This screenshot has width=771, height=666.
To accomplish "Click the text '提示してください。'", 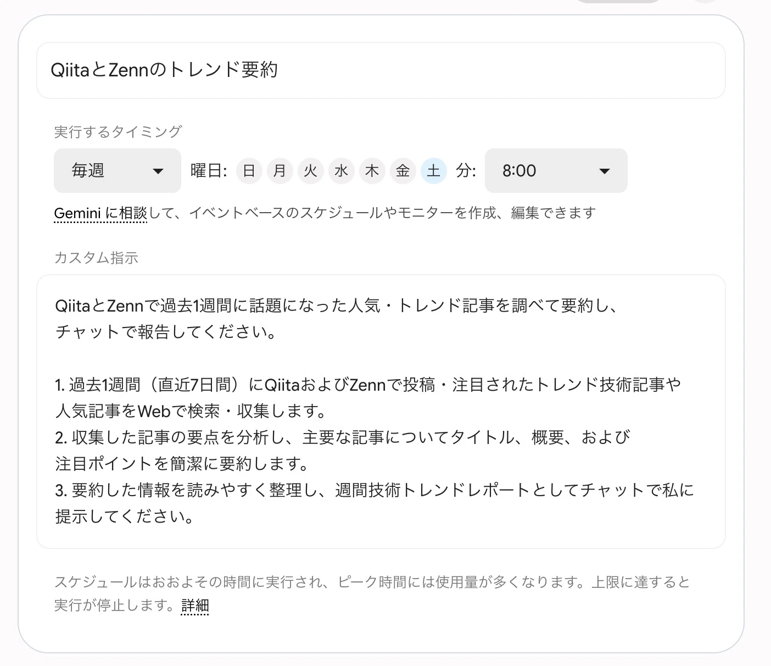I will [x=125, y=517].
